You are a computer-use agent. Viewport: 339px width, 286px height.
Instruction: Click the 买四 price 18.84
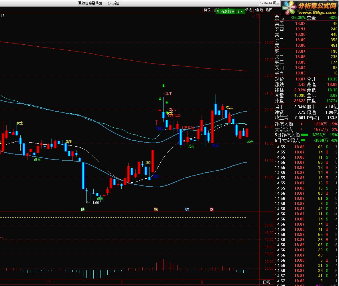point(300,68)
